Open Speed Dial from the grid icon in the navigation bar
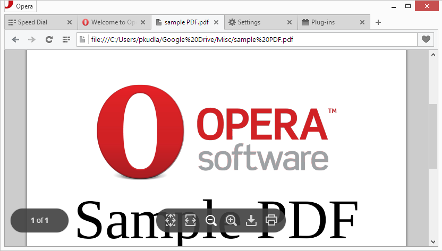This screenshot has width=442, height=251. pos(66,39)
